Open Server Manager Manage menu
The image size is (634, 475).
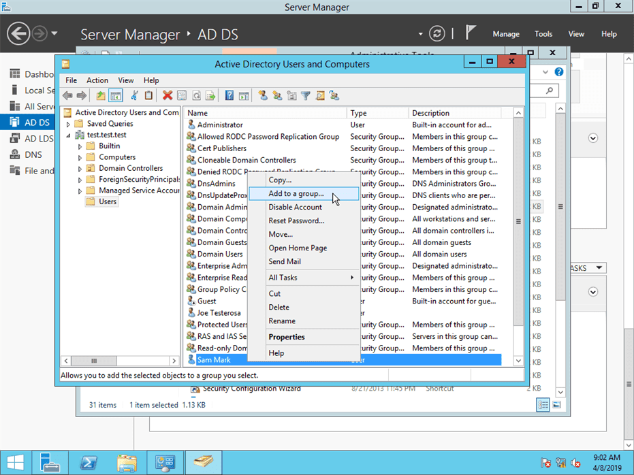tap(506, 34)
